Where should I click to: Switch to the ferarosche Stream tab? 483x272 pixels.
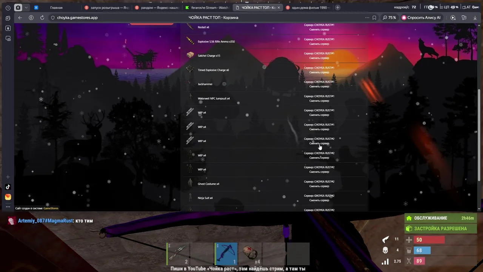[x=207, y=8]
